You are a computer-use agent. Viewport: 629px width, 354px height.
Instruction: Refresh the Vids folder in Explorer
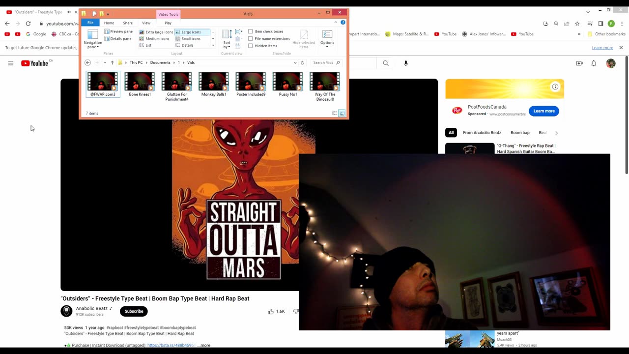302,62
